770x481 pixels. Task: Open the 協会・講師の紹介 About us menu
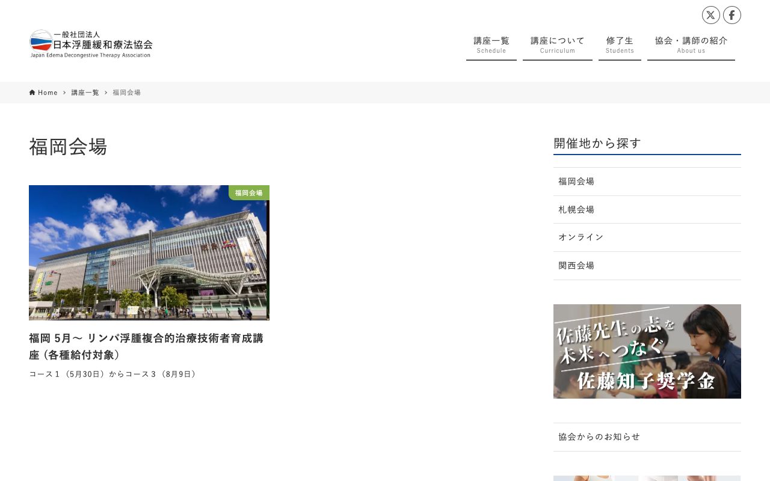click(x=691, y=43)
